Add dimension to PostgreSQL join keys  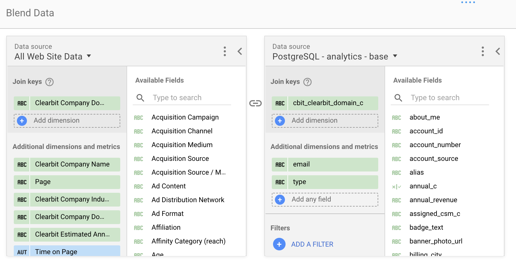pyautogui.click(x=325, y=121)
